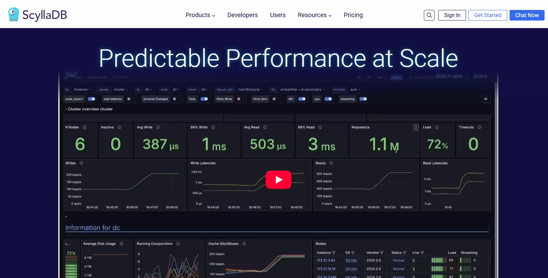Image resolution: width=548 pixels, height=278 pixels.
Task: Toggle the streaming switch
Action: (x=363, y=99)
